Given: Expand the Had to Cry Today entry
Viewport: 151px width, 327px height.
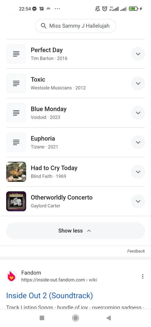Looking at the screenshot, I should (138, 172).
